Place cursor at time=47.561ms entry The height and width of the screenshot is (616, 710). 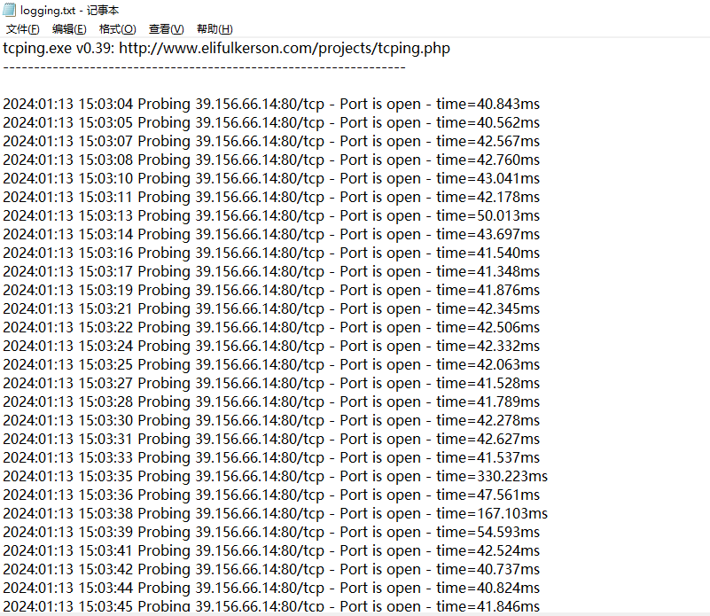[x=488, y=495]
